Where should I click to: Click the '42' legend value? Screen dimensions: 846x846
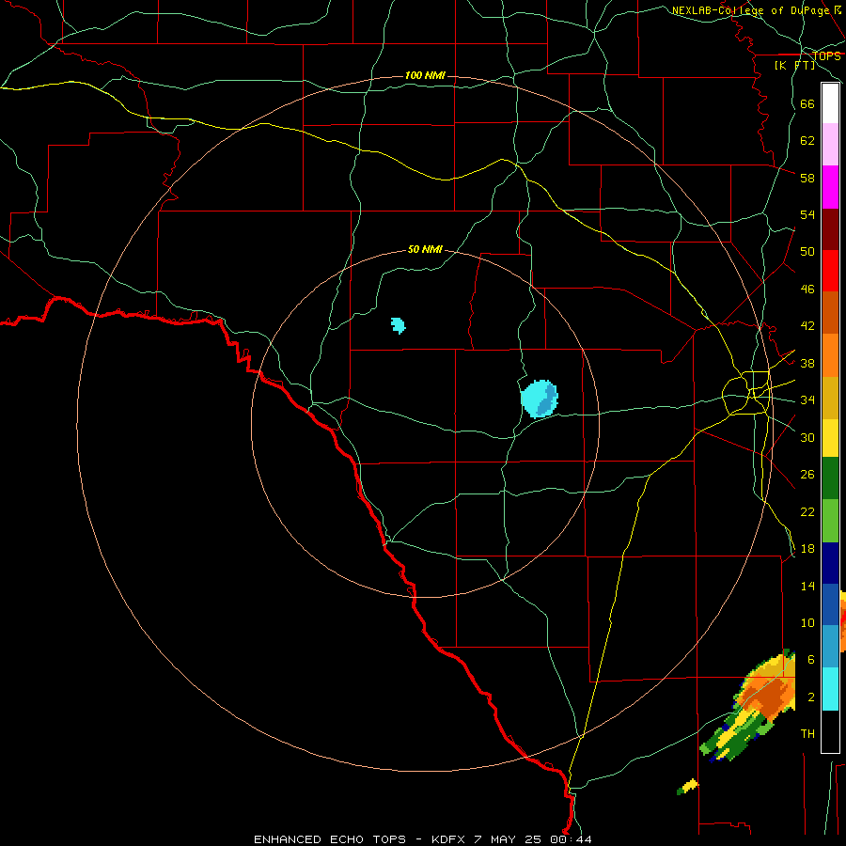(x=807, y=326)
